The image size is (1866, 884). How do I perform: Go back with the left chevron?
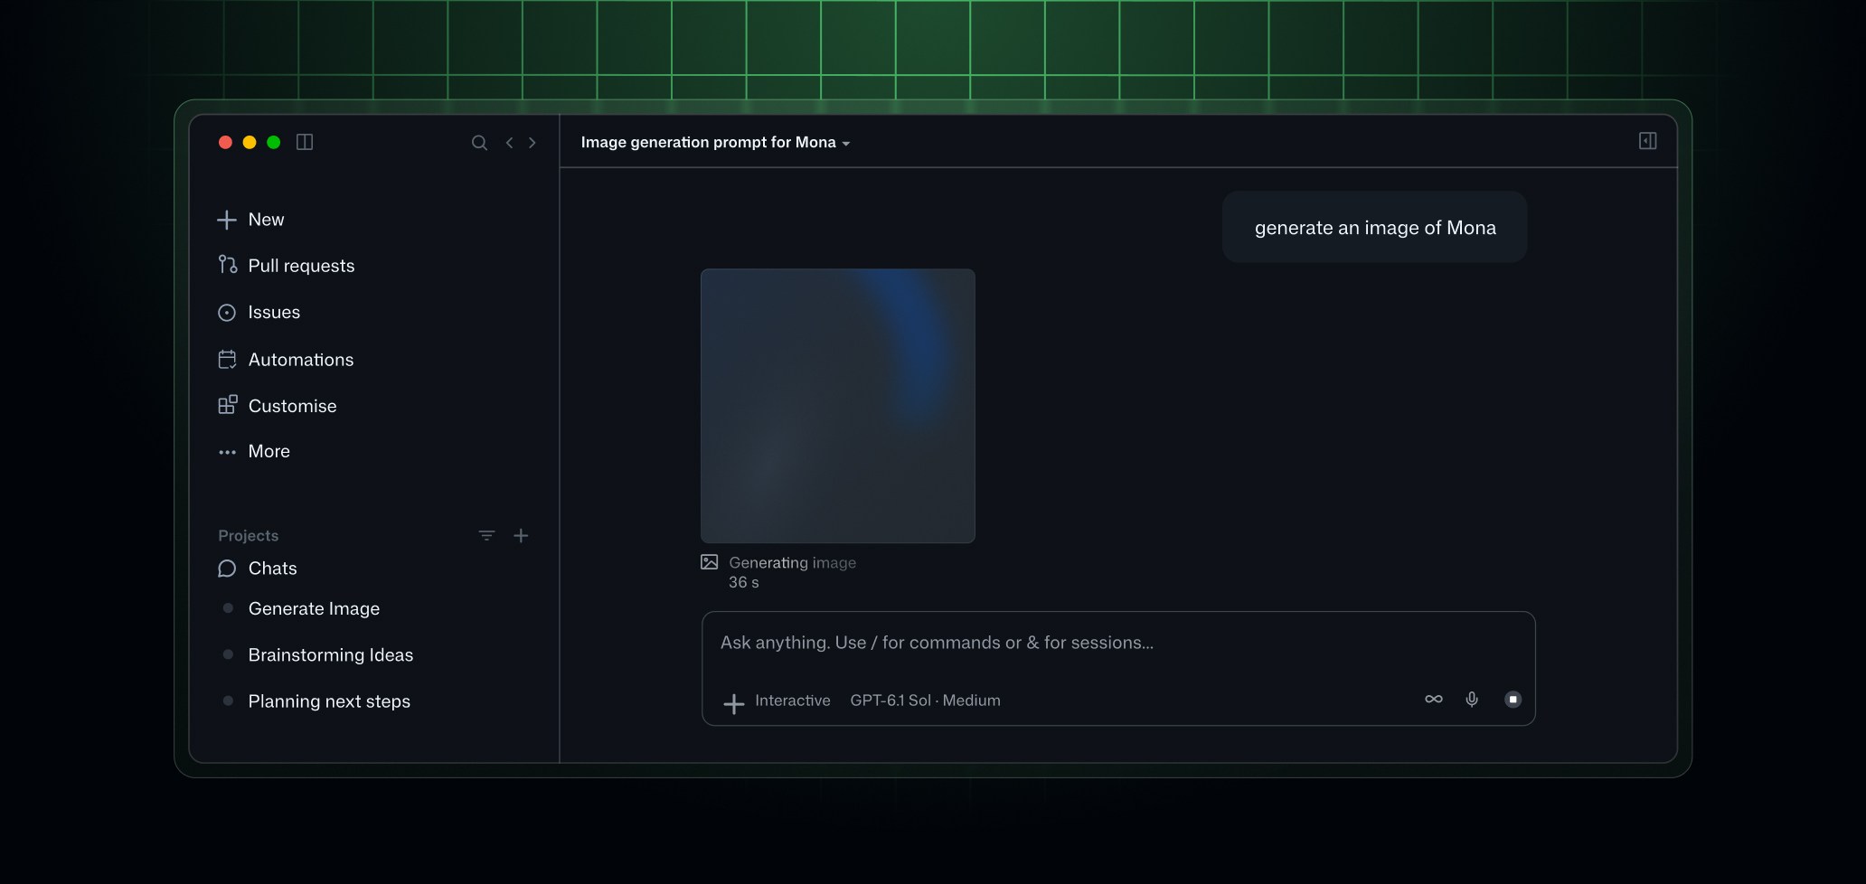[510, 143]
